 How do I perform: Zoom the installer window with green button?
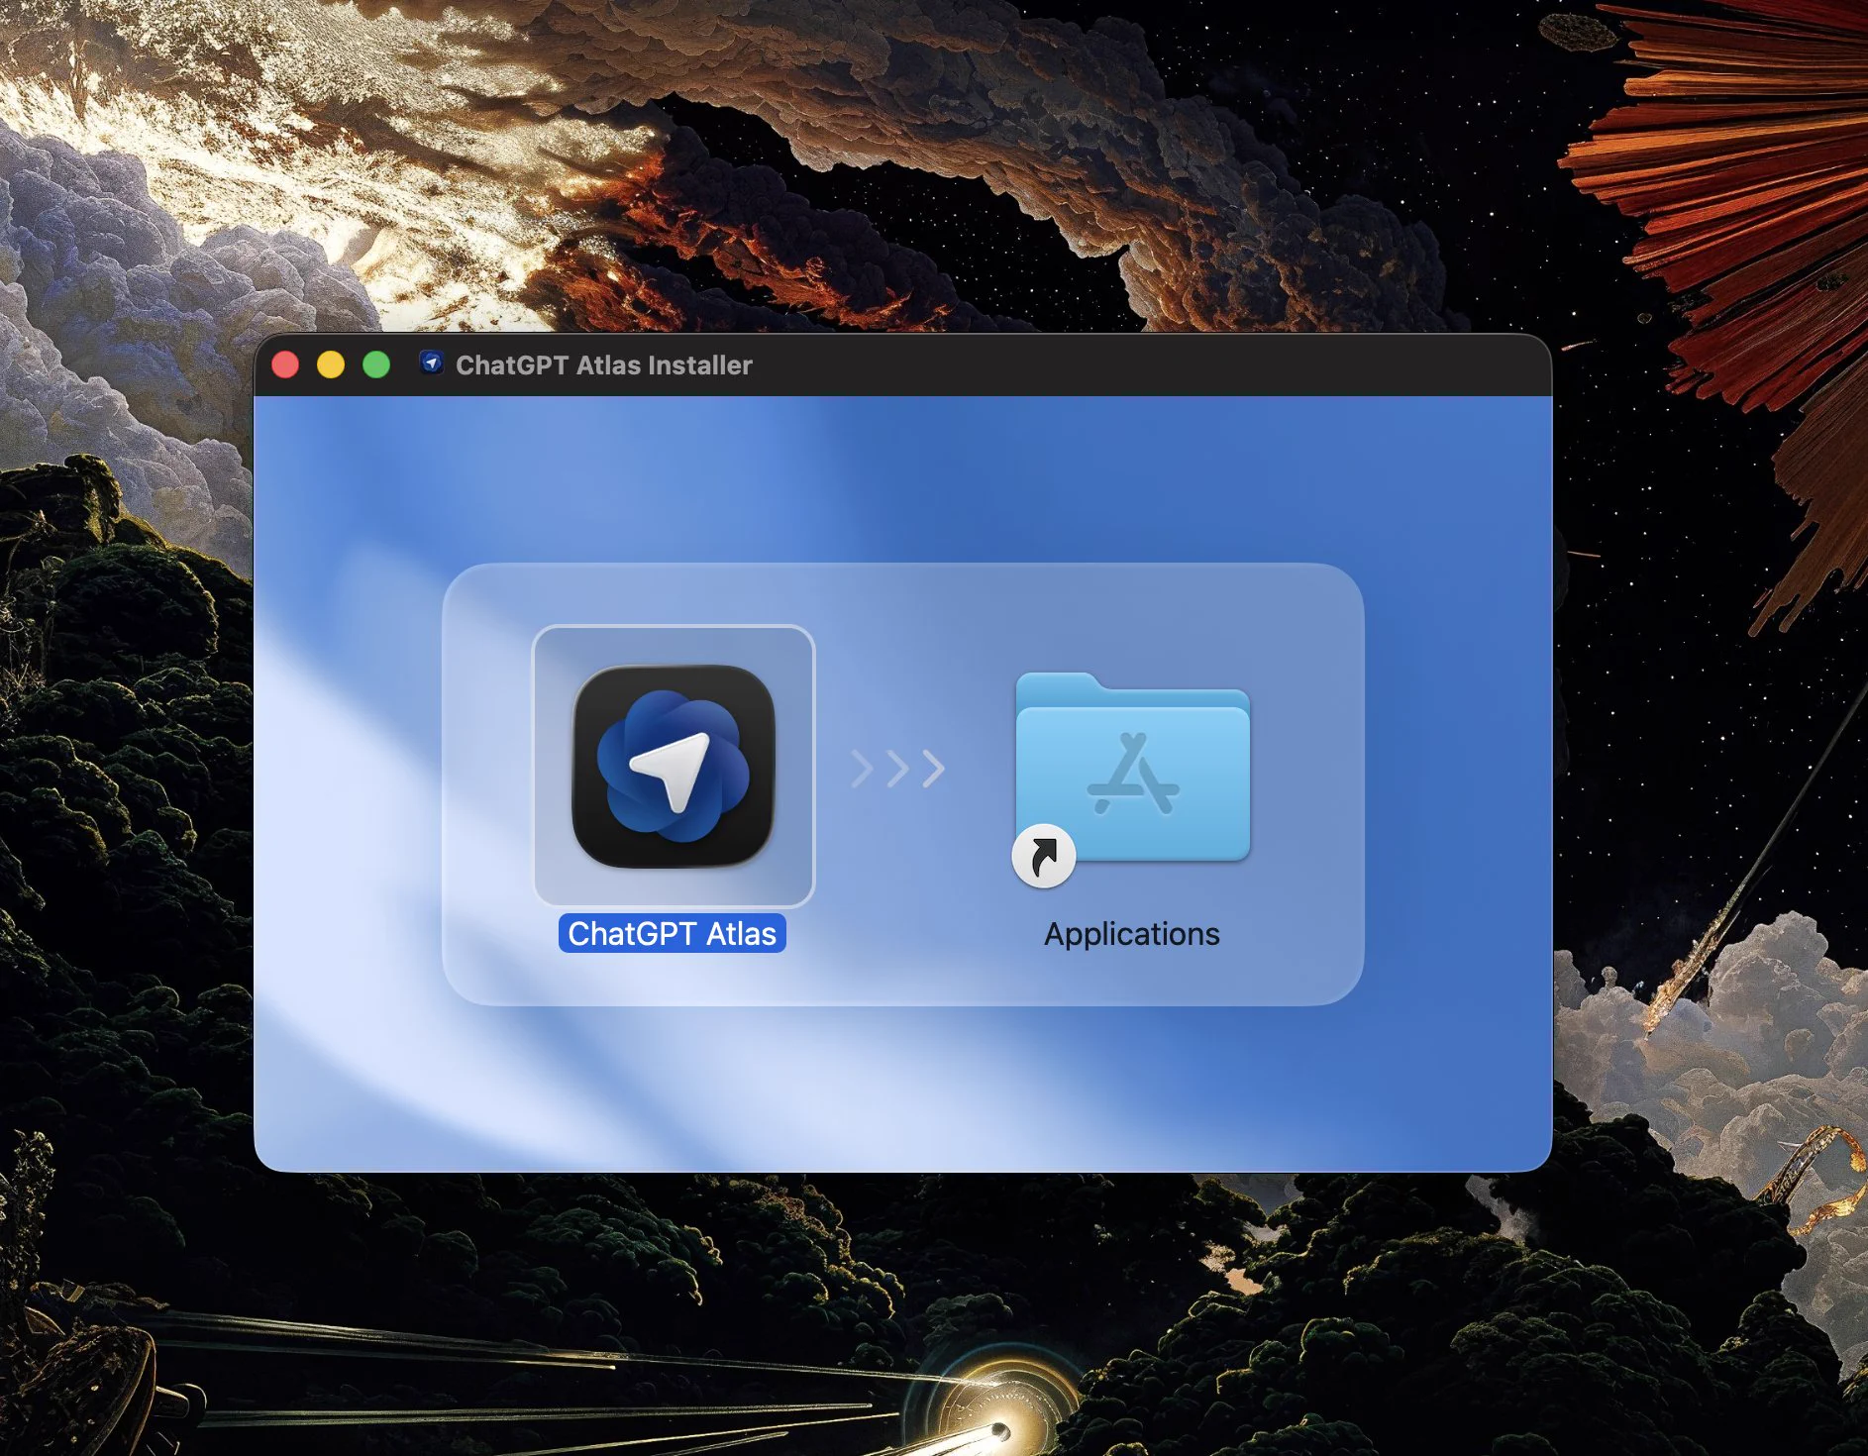(376, 365)
